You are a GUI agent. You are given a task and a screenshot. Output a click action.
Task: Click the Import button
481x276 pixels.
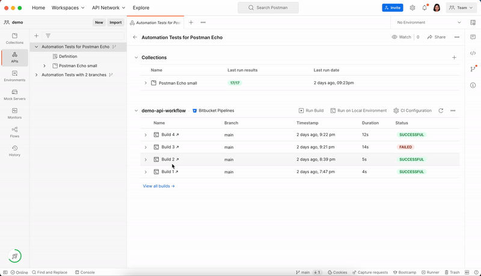(115, 22)
